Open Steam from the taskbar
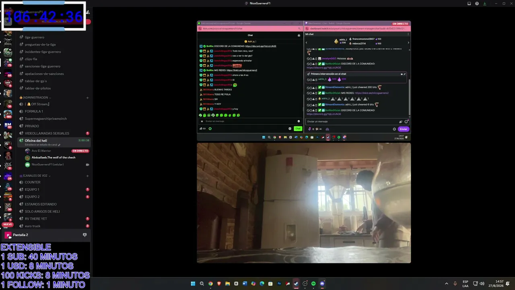Image resolution: width=515 pixels, height=290 pixels. tap(296, 284)
